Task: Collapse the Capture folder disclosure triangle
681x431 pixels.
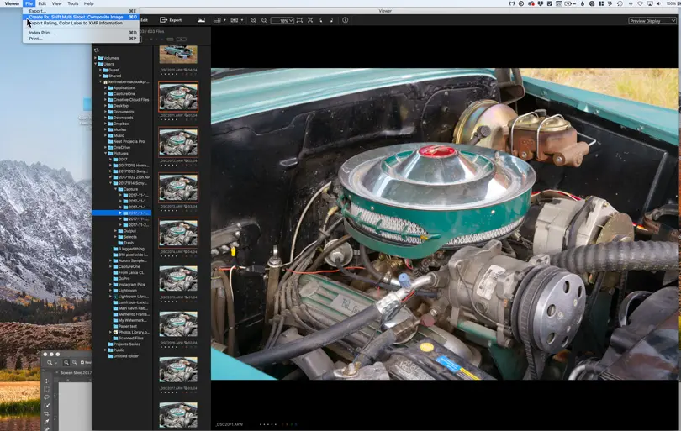Action: pyautogui.click(x=116, y=189)
